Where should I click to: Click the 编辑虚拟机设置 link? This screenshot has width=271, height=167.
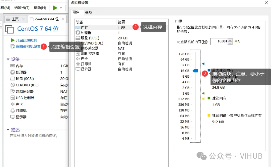pos(28,46)
